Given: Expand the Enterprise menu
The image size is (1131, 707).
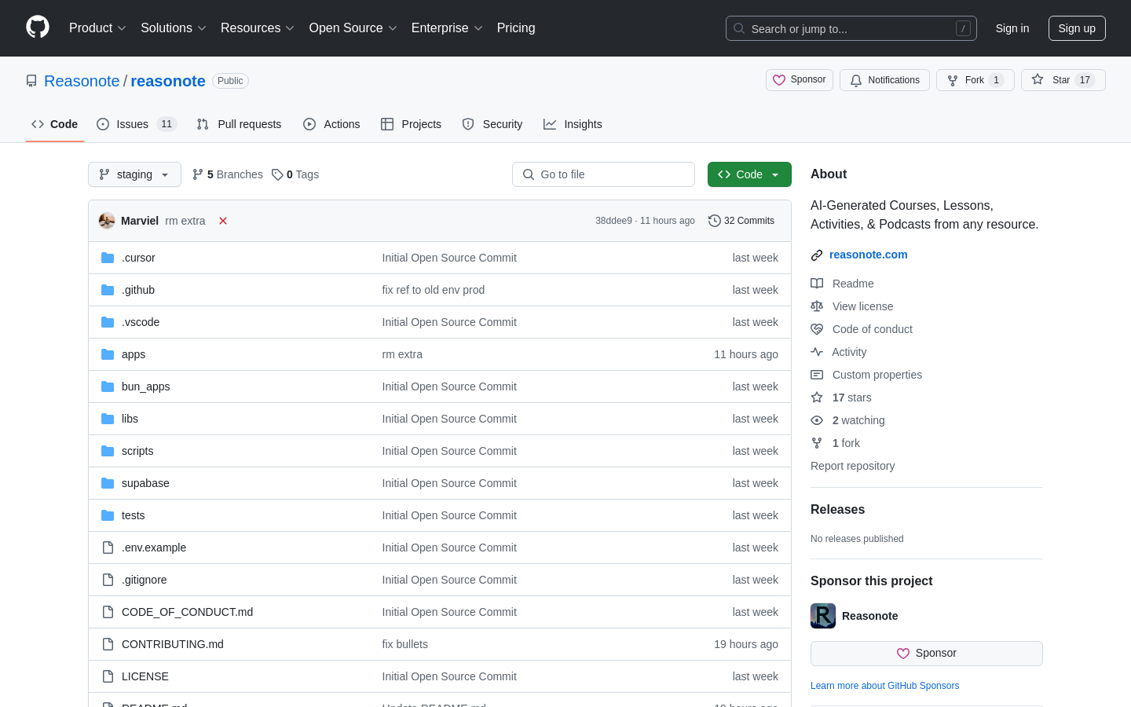Looking at the screenshot, I should [x=447, y=28].
